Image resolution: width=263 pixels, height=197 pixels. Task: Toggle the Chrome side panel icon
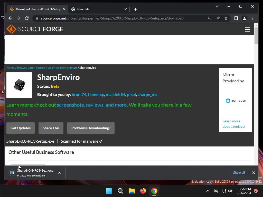point(236,18)
